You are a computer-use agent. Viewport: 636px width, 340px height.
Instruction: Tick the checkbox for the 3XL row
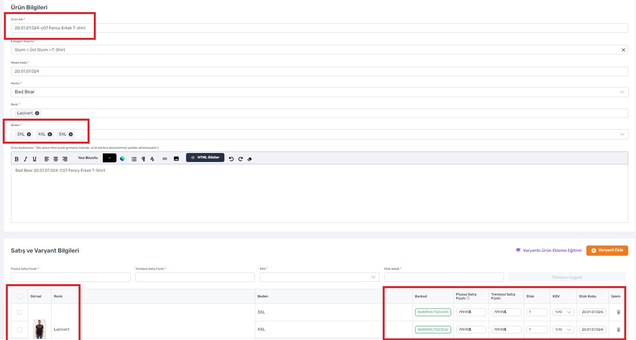coord(20,312)
